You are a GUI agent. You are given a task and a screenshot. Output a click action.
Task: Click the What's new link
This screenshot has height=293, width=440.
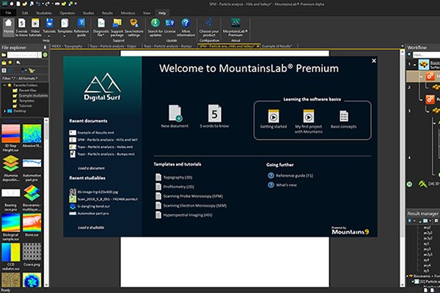point(282,185)
